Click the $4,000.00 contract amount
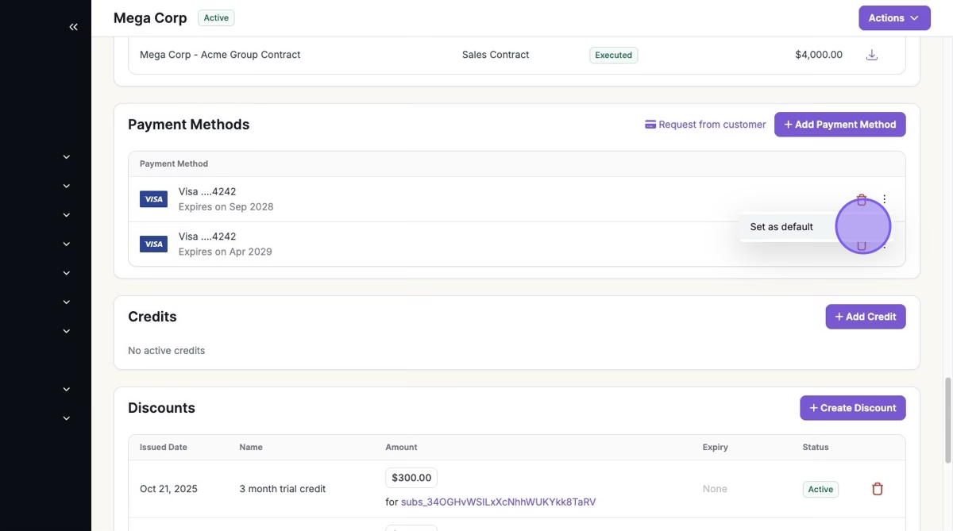This screenshot has width=953, height=531. click(818, 55)
